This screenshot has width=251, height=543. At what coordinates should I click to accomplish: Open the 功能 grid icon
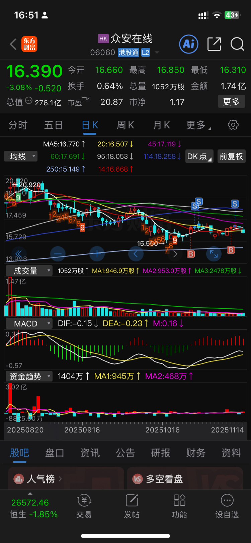tap(179, 501)
